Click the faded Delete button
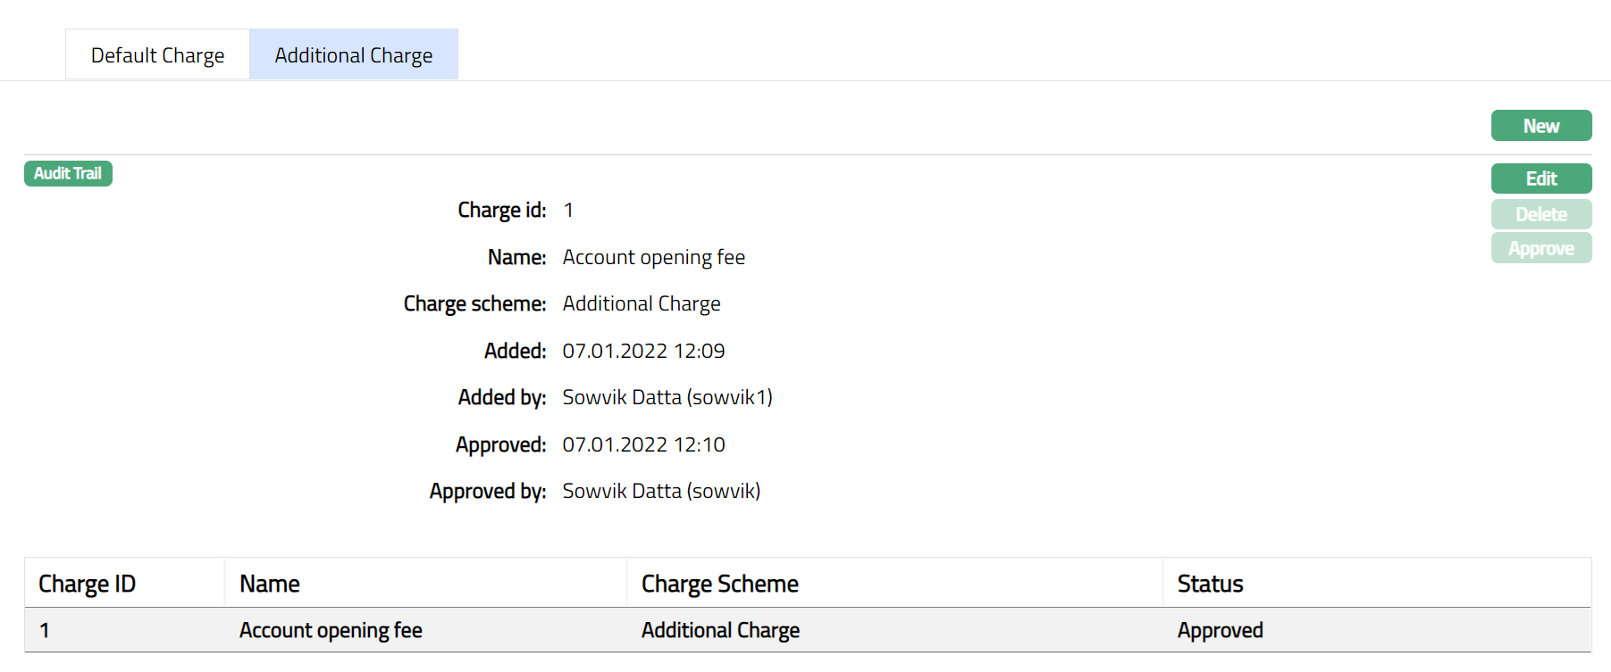 click(1540, 214)
